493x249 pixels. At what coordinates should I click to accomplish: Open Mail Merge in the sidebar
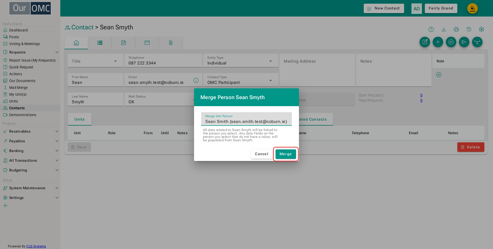click(x=18, y=88)
